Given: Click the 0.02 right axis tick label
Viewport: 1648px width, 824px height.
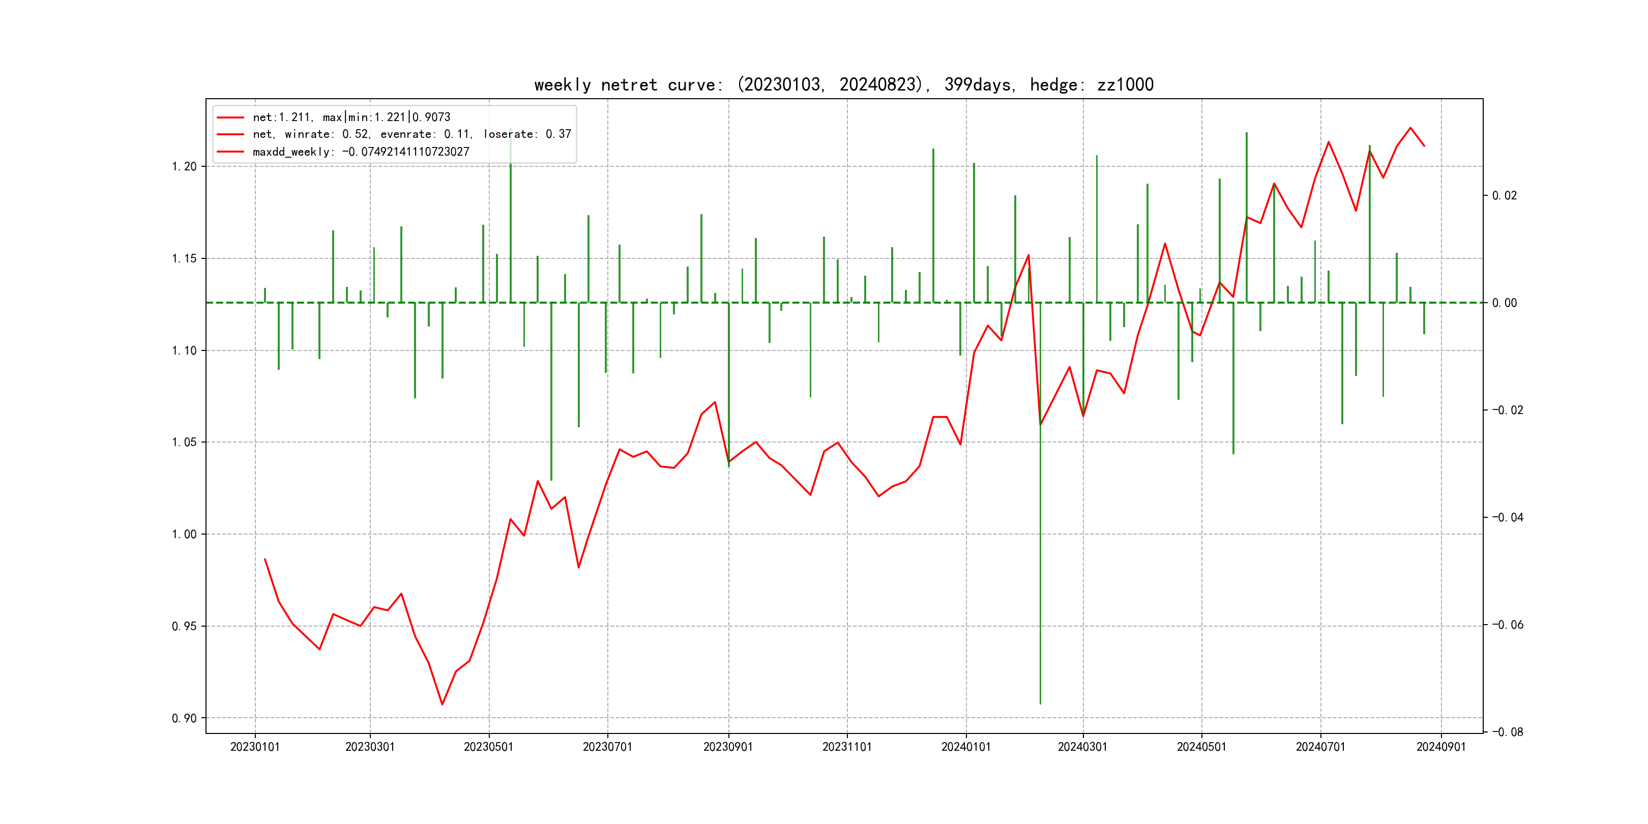Looking at the screenshot, I should tap(1504, 195).
